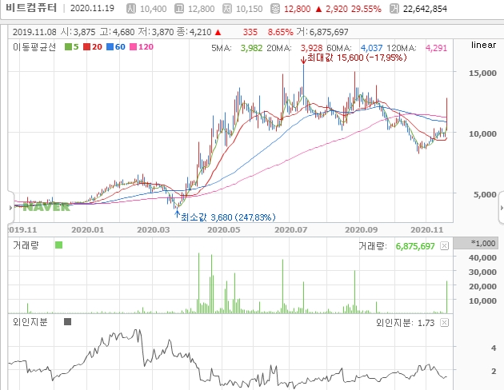Screen dimensions: 504x390
Task: Click the 40,000 volume axis label
Action: click(482, 258)
